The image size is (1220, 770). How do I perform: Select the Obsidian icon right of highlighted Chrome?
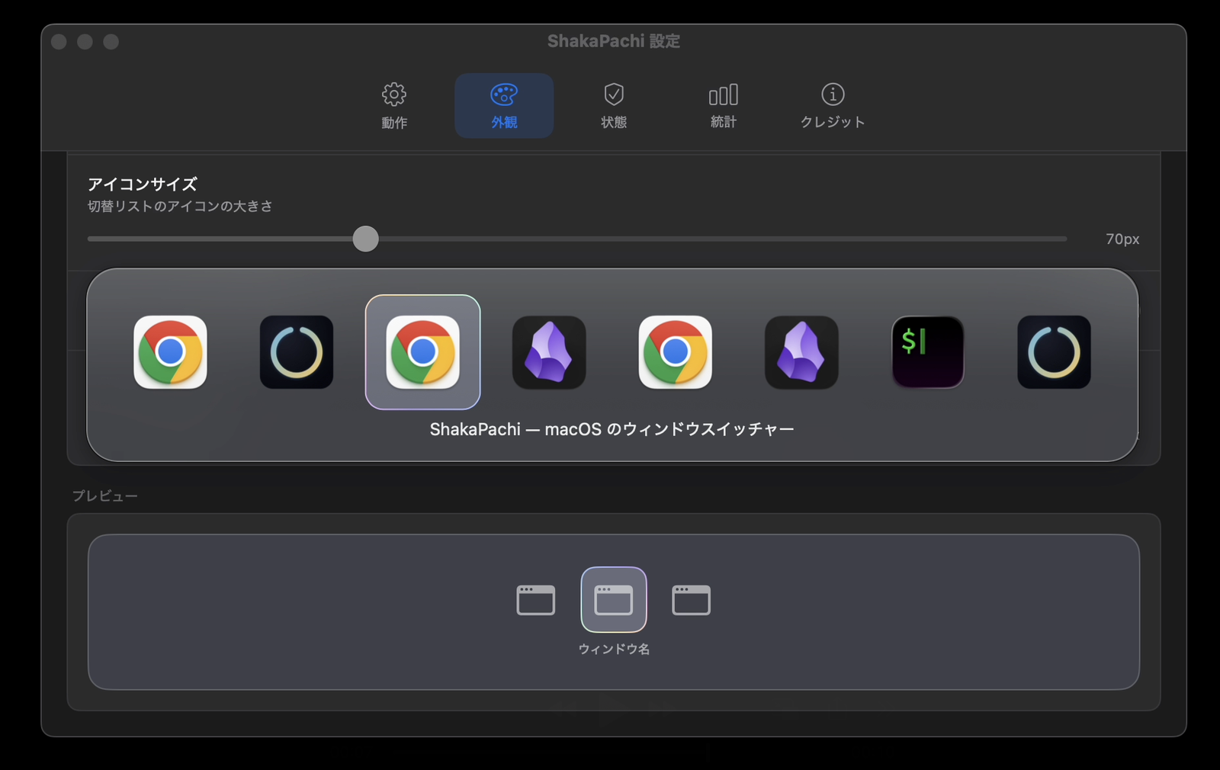(x=549, y=352)
